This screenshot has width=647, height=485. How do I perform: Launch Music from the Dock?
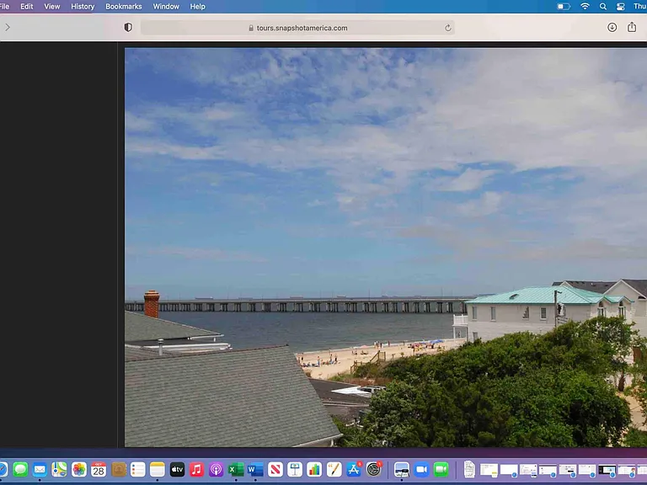pyautogui.click(x=197, y=469)
